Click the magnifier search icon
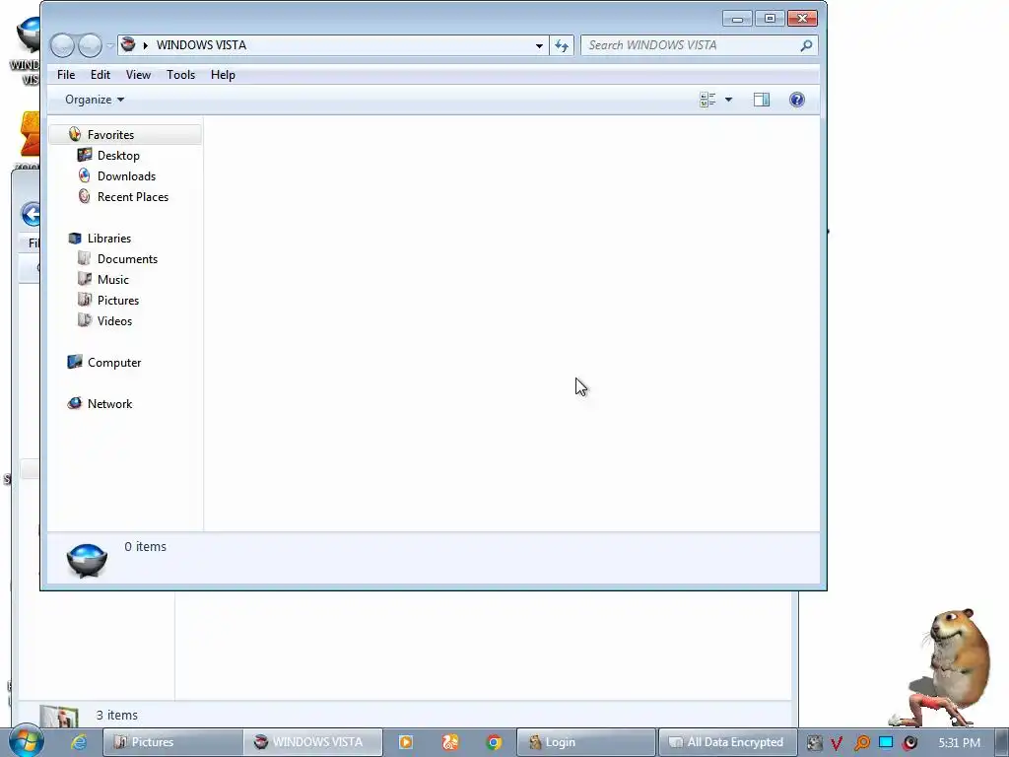The height and width of the screenshot is (757, 1009). [806, 45]
